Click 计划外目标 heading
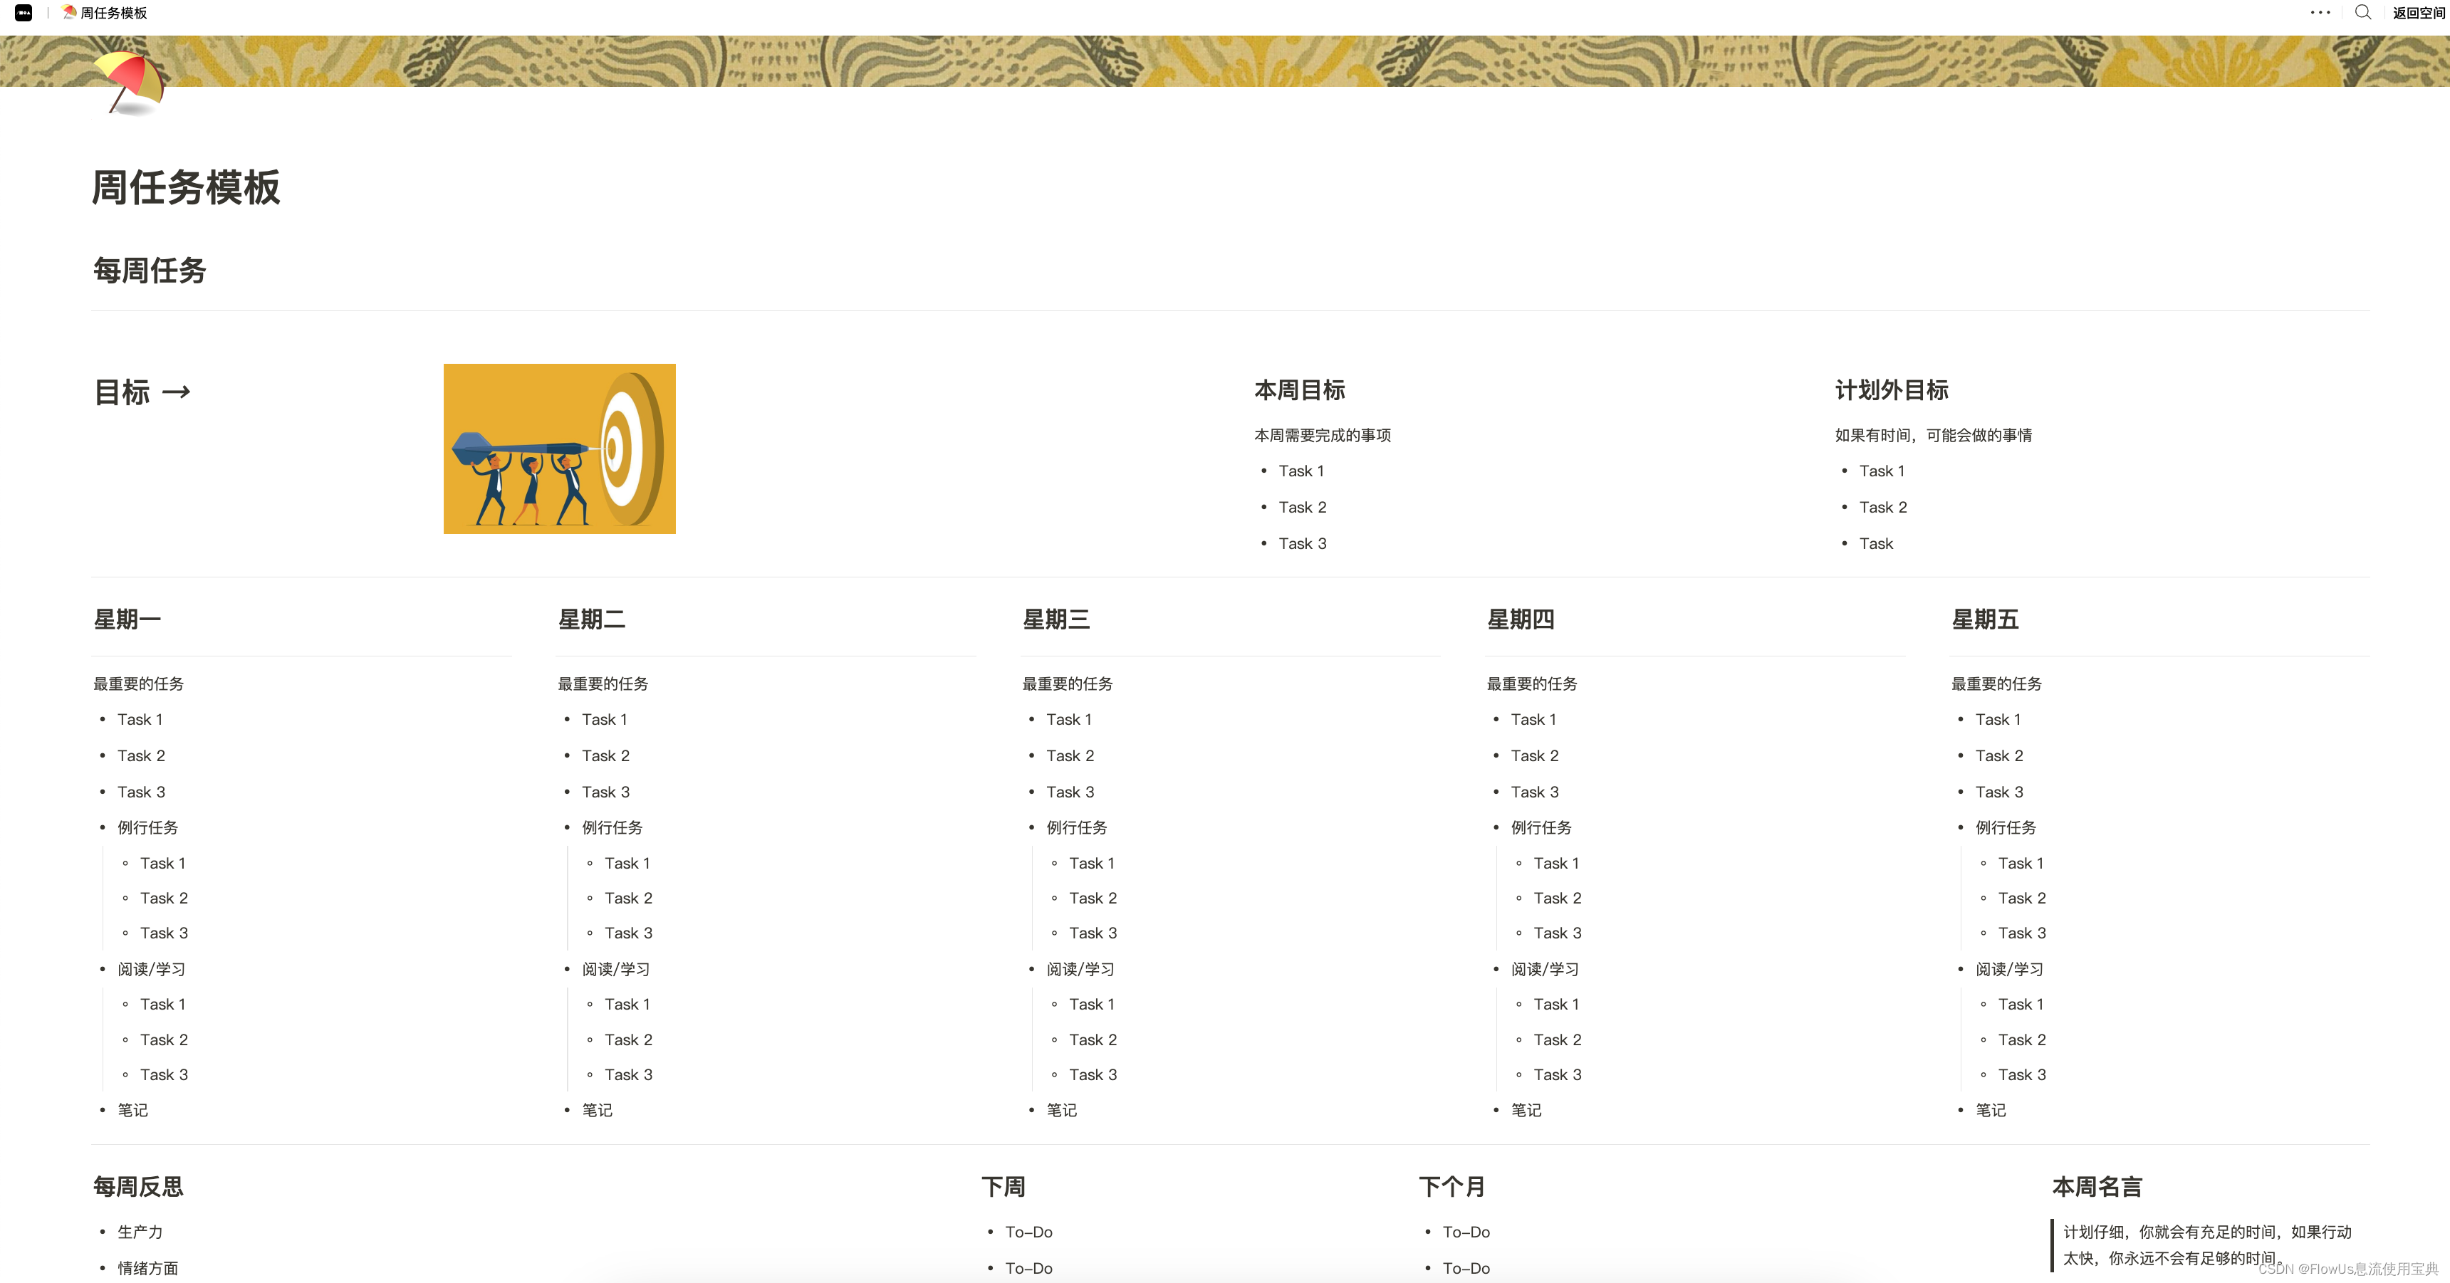The height and width of the screenshot is (1283, 2450). click(x=1891, y=390)
